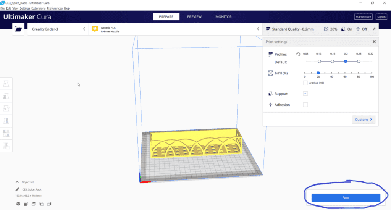Enable the Adhesion checkbox
Screen dimensions: 391x210
pyautogui.click(x=305, y=105)
